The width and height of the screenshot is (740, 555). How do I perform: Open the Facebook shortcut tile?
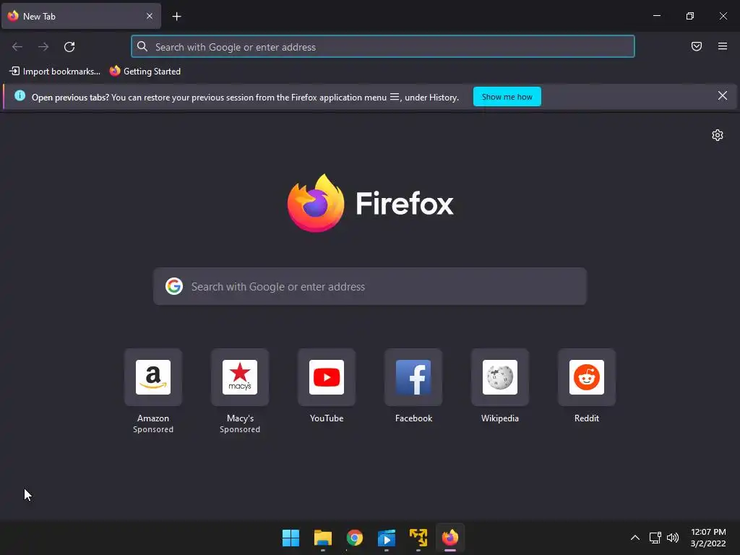click(x=413, y=377)
